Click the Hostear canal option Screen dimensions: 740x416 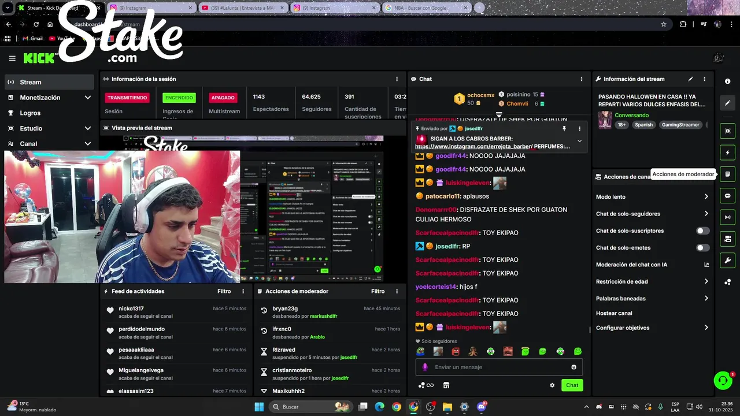coord(614,313)
